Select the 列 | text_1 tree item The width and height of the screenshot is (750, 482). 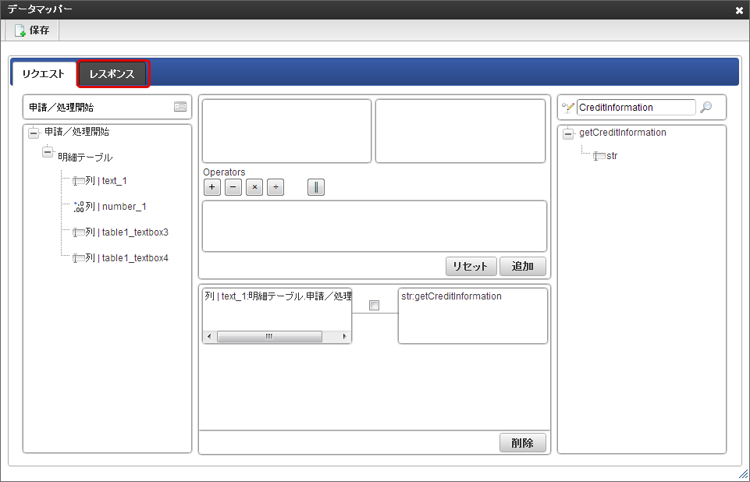pos(106,181)
